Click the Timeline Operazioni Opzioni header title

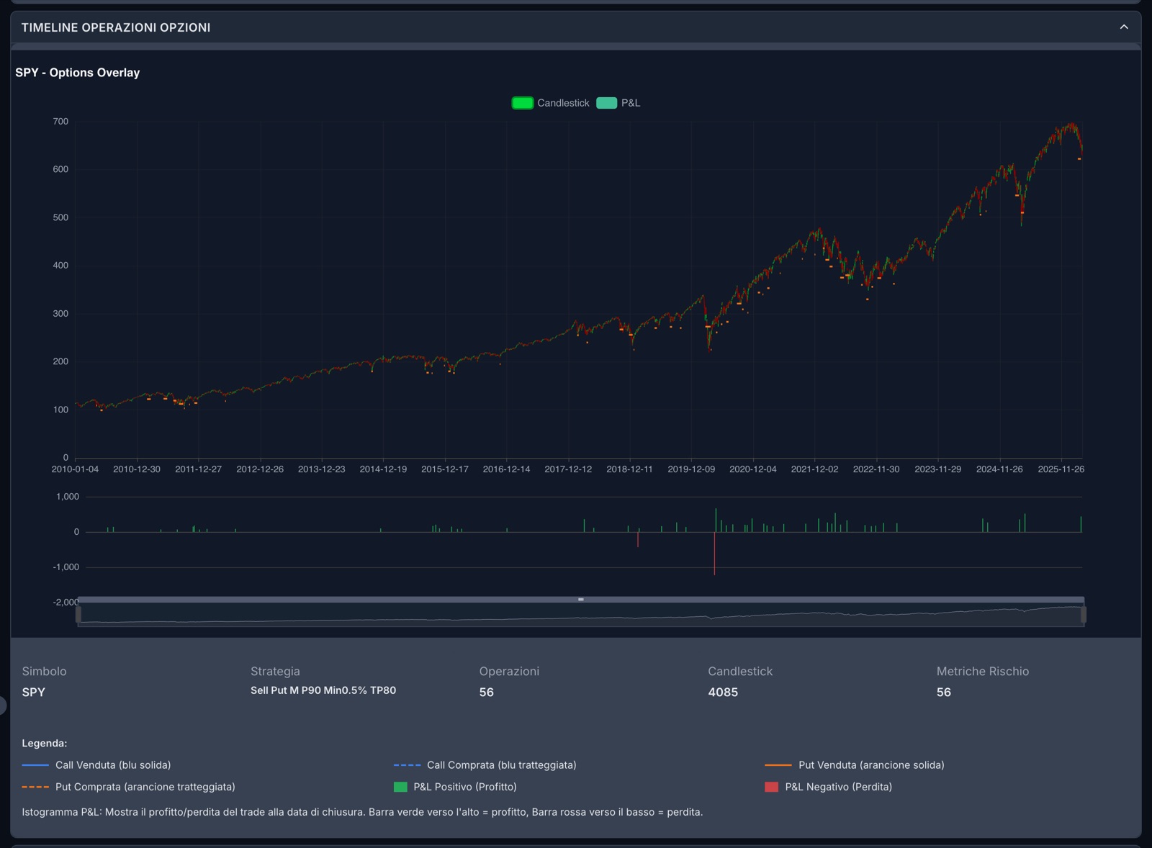click(116, 27)
